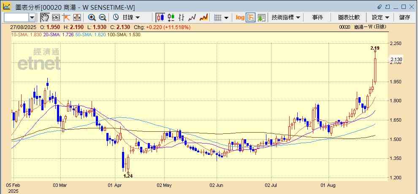Click the paperclip link icon in title bar

coord(380,7)
